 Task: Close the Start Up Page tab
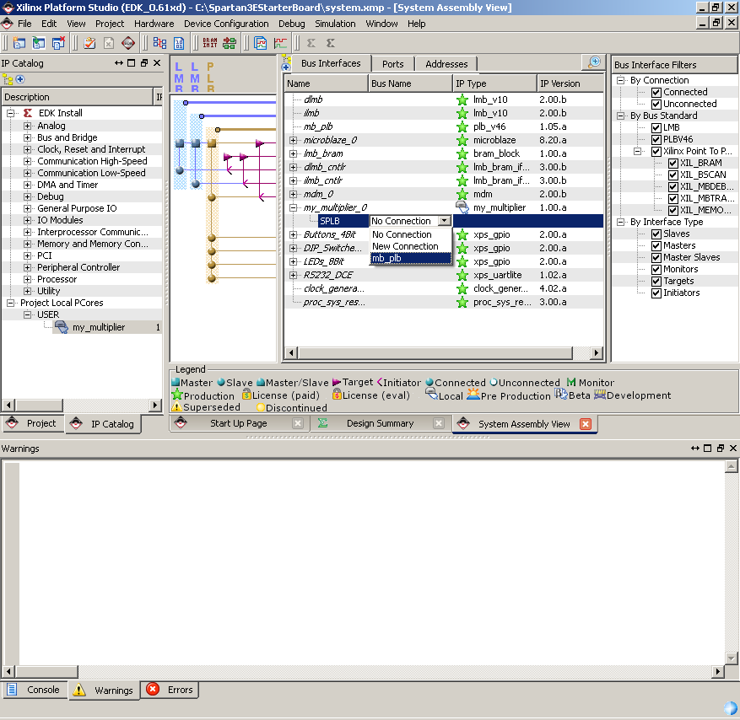click(x=298, y=423)
